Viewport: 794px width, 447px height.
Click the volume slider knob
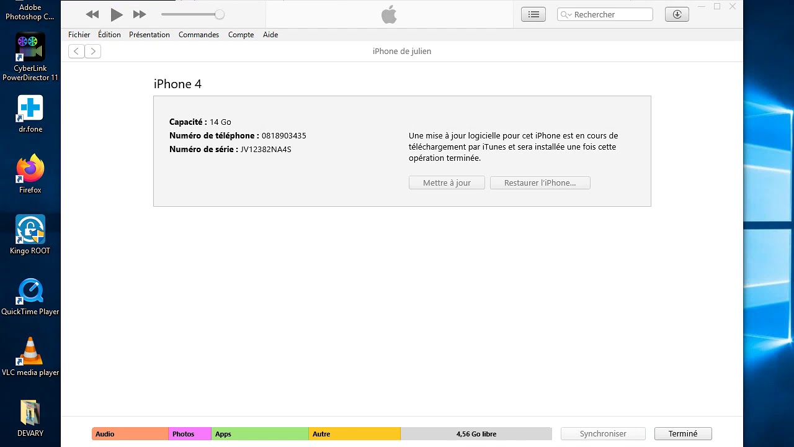click(220, 14)
